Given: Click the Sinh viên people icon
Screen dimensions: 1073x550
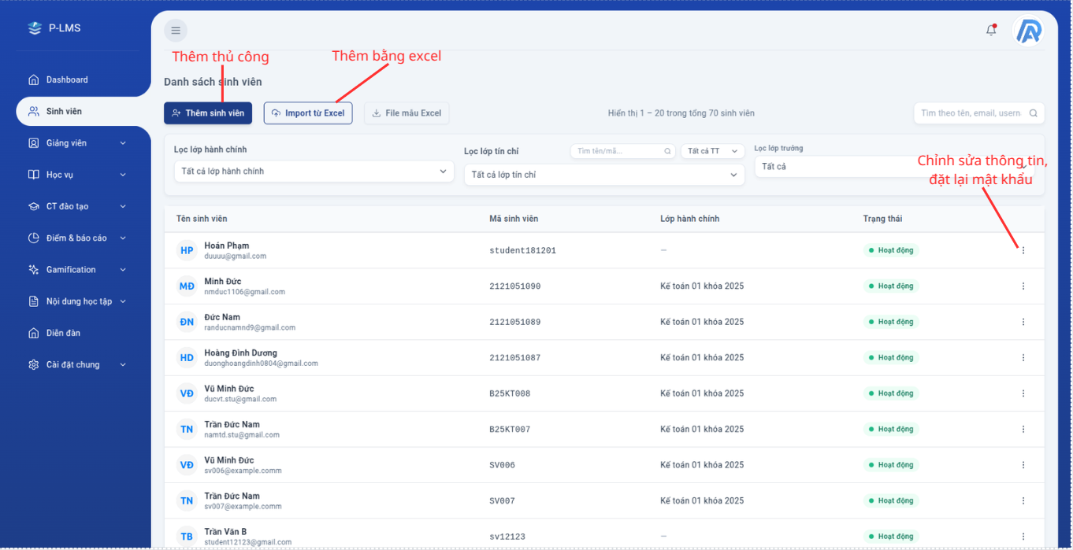Looking at the screenshot, I should 33,111.
